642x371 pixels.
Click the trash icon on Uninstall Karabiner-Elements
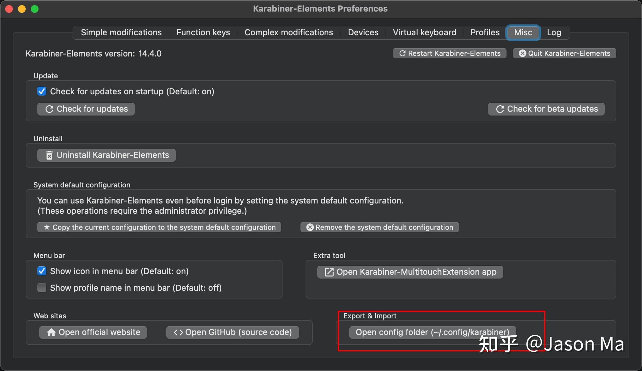49,156
